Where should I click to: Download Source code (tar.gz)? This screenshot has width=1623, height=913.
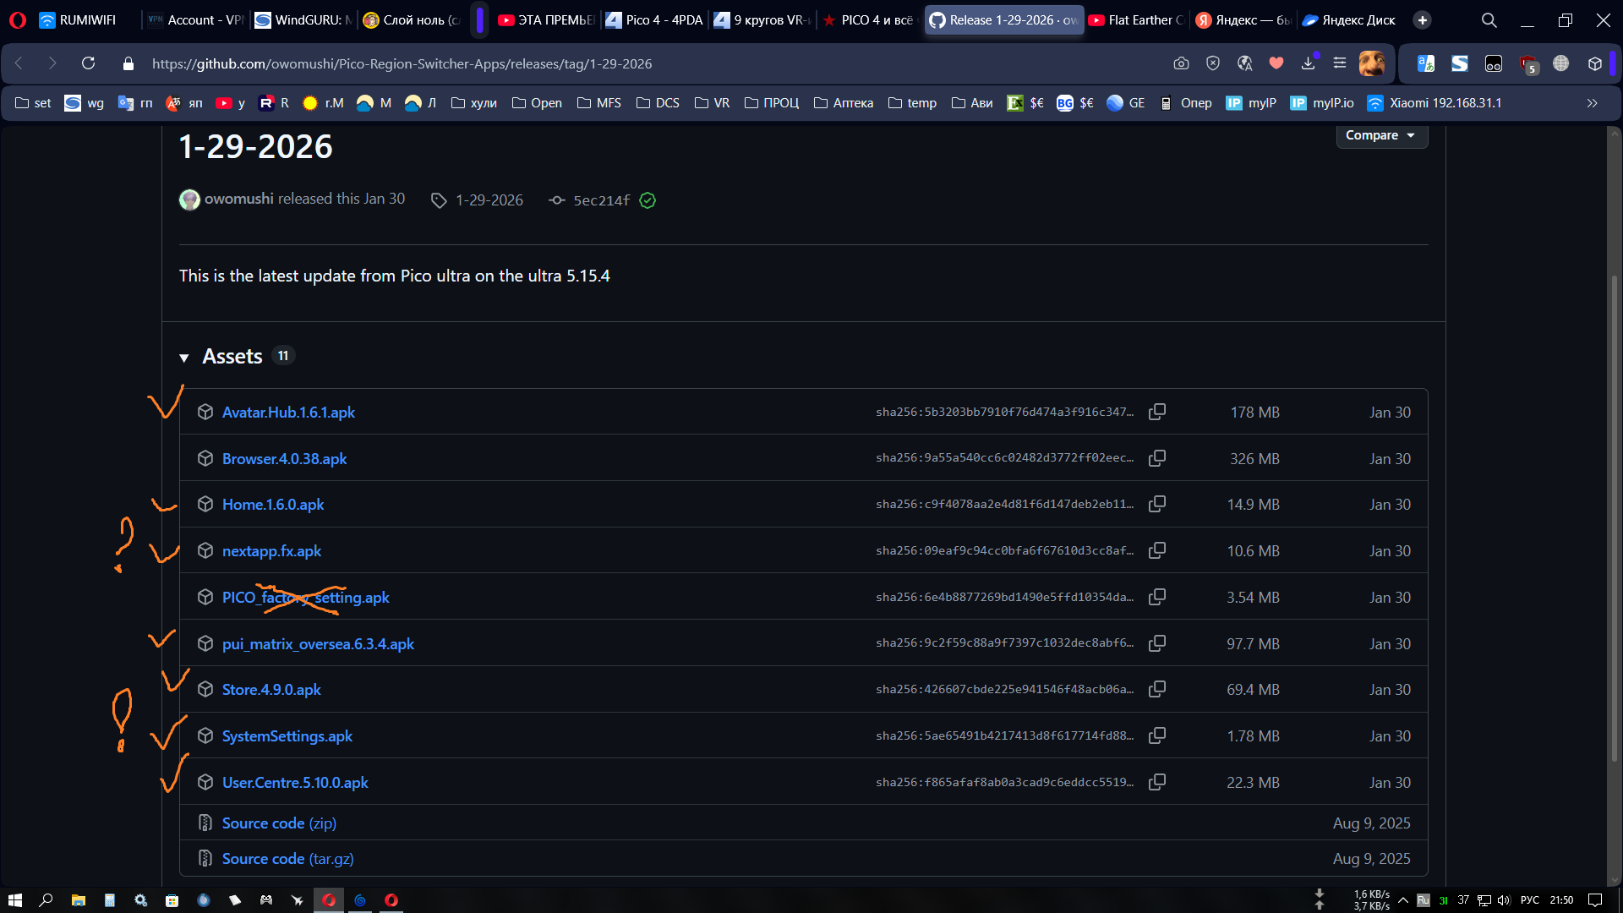point(287,859)
